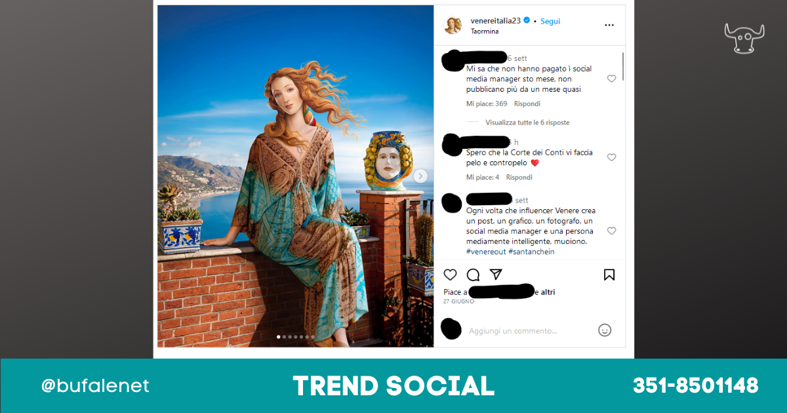The image size is (787, 413).
Task: Like the comment about social media manager
Action: pos(611,79)
